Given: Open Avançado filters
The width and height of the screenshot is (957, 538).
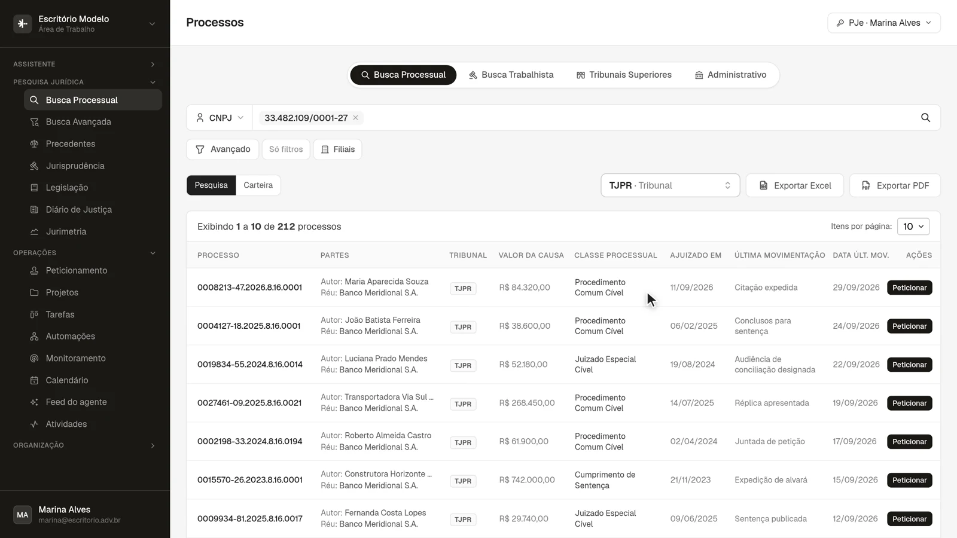Looking at the screenshot, I should 223,149.
